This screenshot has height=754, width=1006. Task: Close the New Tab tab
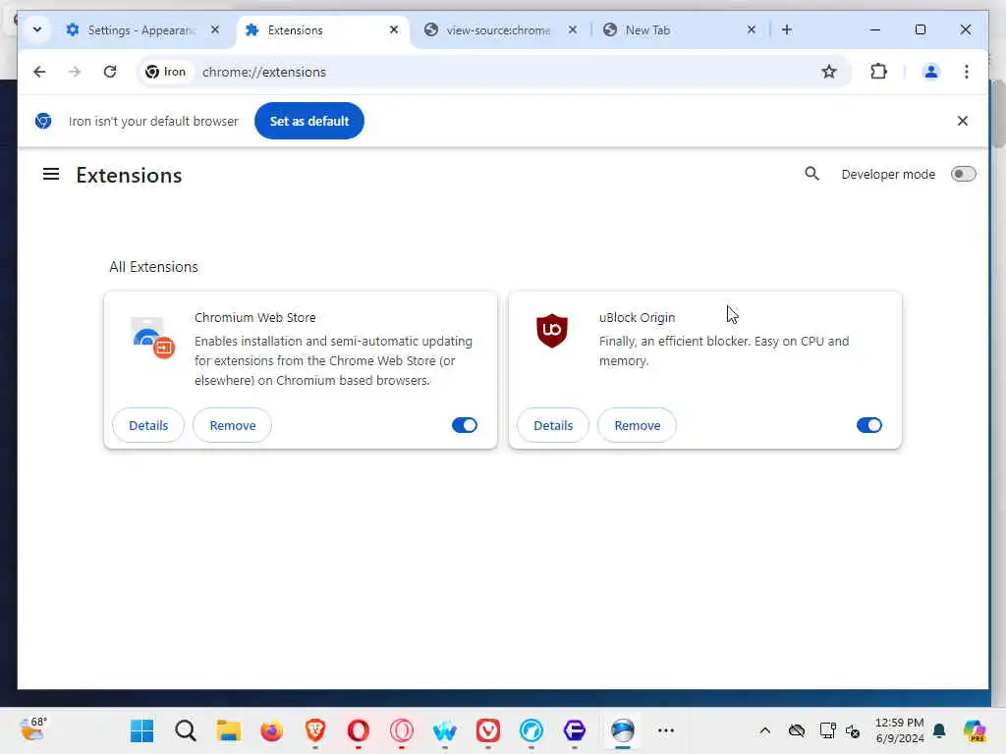pyautogui.click(x=752, y=29)
